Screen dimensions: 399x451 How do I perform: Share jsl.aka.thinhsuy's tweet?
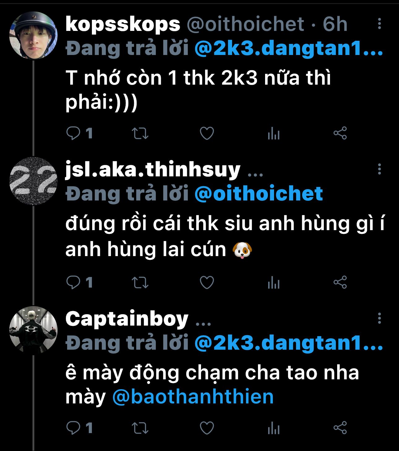[x=340, y=282]
